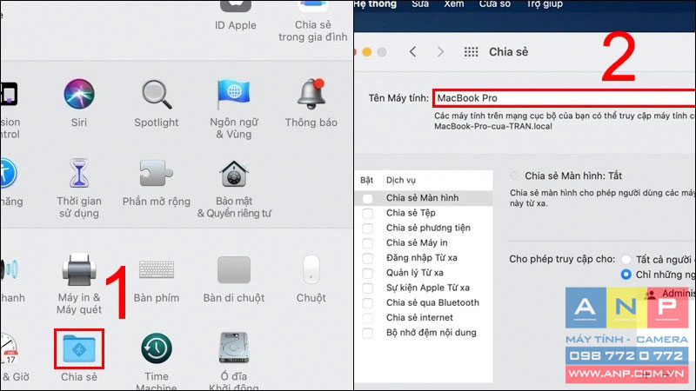Minimize the Chia sẻ window (yellow button)

coord(367,52)
